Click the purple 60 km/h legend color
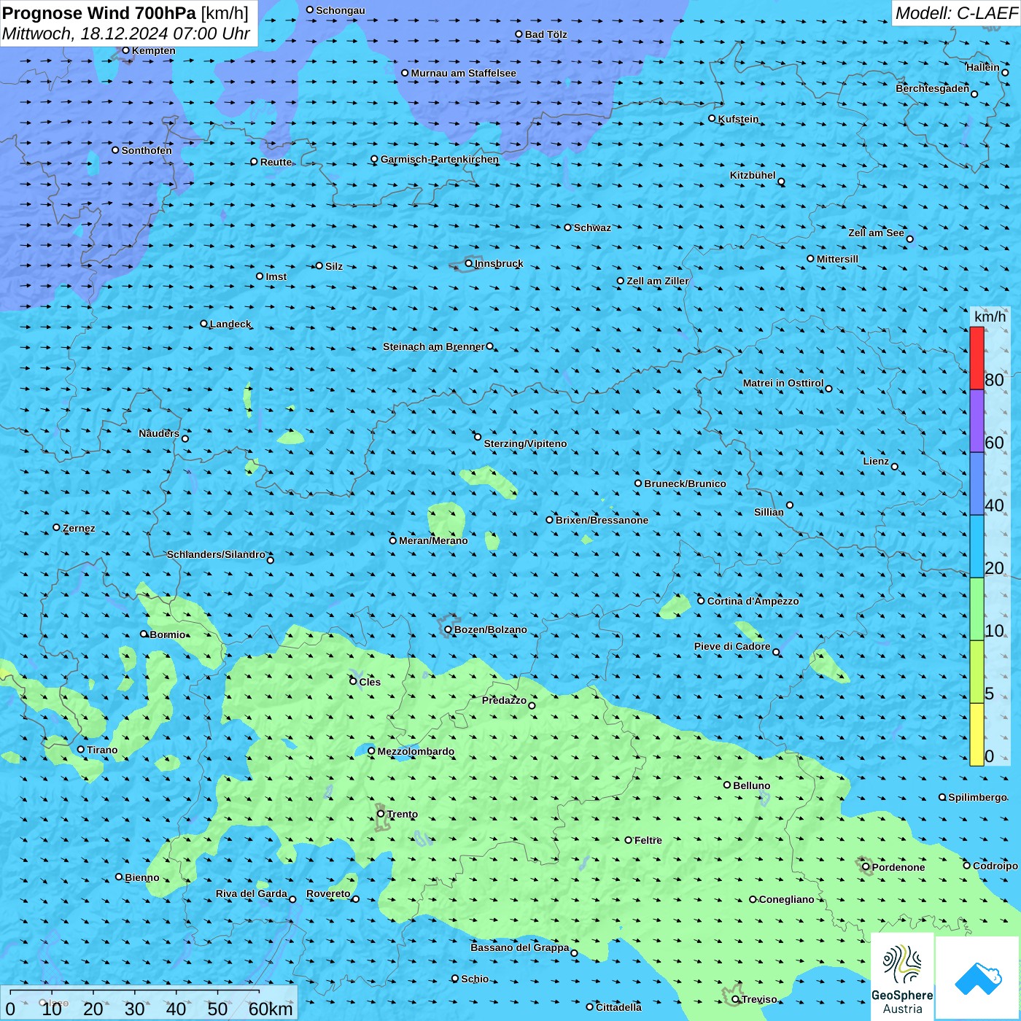Viewport: 1021px width, 1021px height. [977, 421]
